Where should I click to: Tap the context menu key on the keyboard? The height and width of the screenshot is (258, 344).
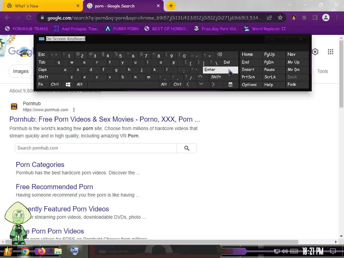coord(230,84)
